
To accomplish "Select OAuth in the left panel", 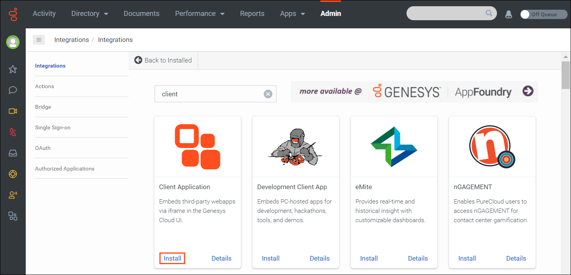I will click(x=43, y=148).
